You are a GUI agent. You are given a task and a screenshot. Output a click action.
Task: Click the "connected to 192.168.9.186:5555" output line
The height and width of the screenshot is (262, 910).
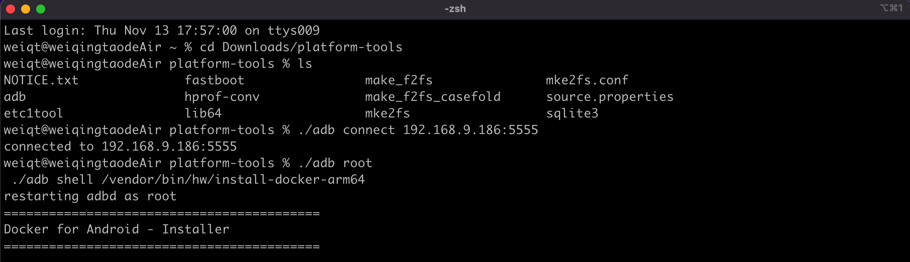click(x=121, y=146)
